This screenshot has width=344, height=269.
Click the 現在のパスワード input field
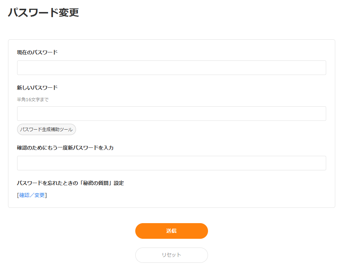click(x=171, y=68)
